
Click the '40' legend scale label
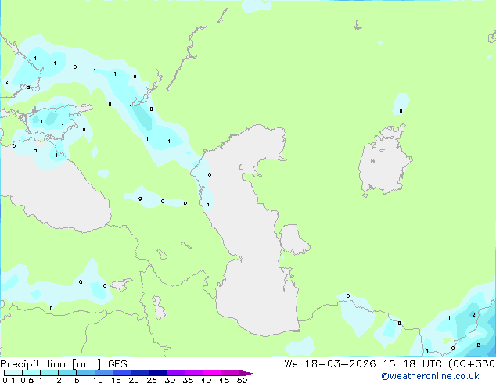point(206,380)
